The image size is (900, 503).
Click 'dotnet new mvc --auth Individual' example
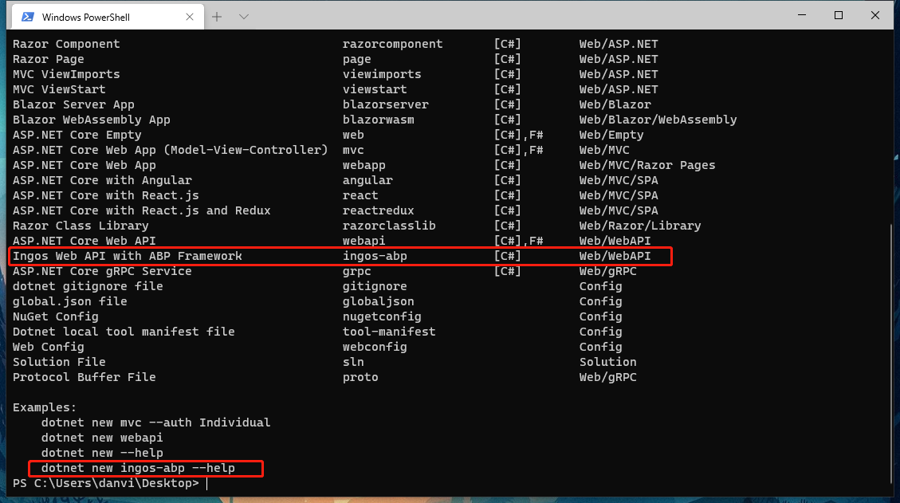(x=155, y=422)
